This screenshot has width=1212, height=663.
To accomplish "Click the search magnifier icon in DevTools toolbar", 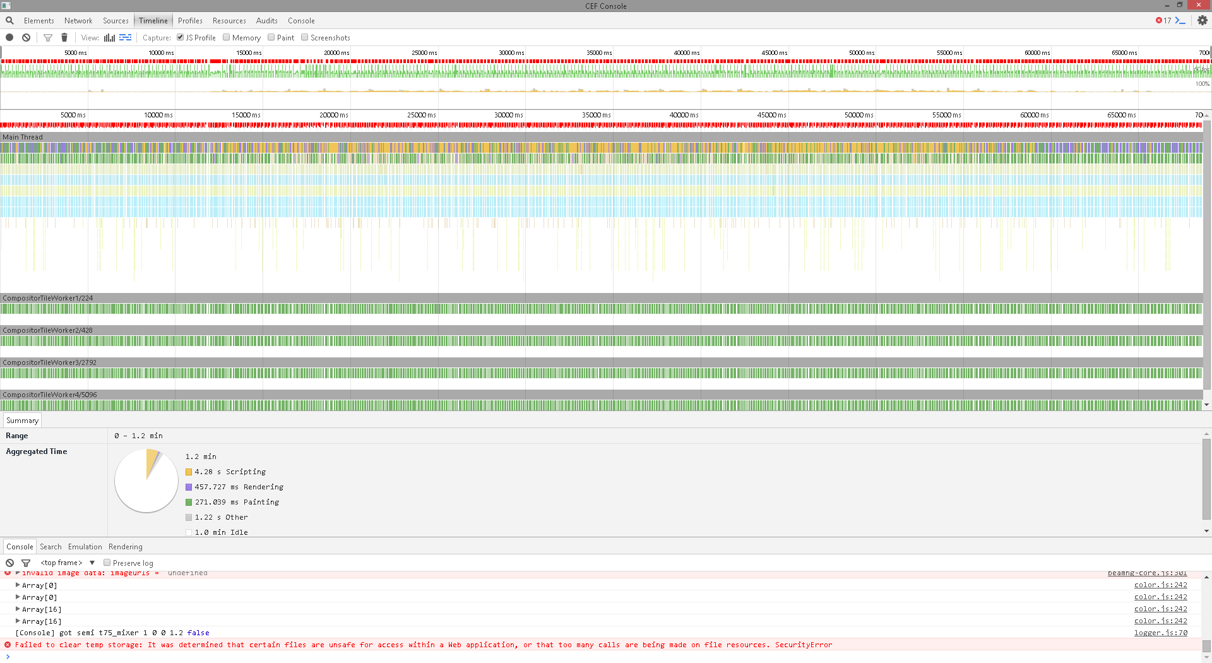I will pyautogui.click(x=9, y=21).
